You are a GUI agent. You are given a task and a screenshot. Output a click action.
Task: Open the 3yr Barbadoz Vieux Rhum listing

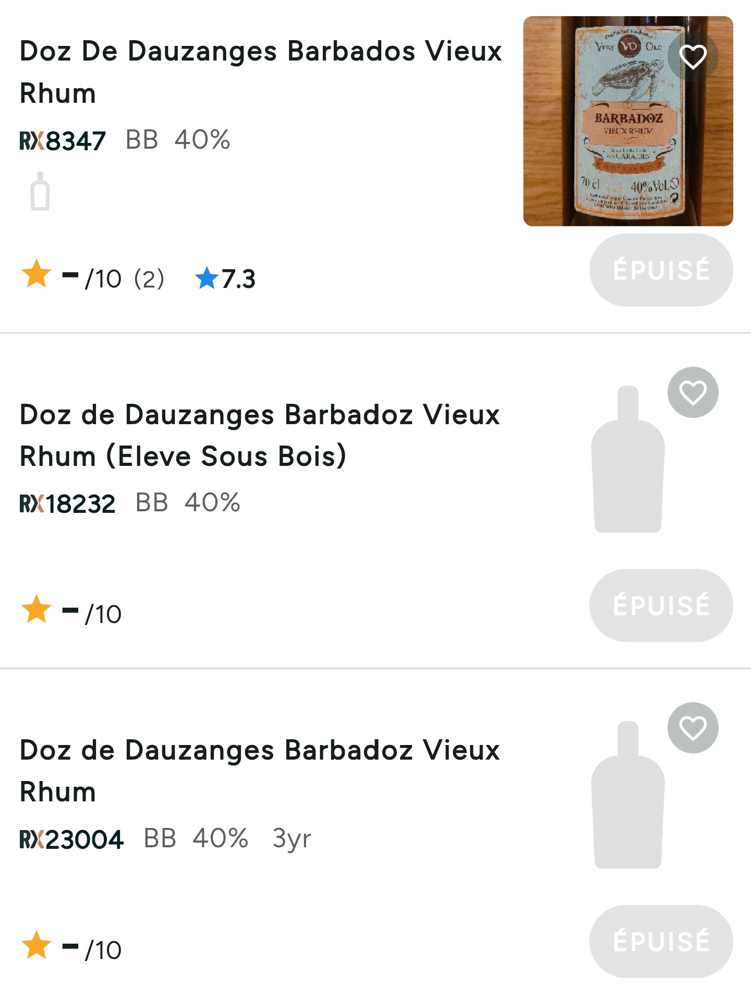(x=260, y=771)
